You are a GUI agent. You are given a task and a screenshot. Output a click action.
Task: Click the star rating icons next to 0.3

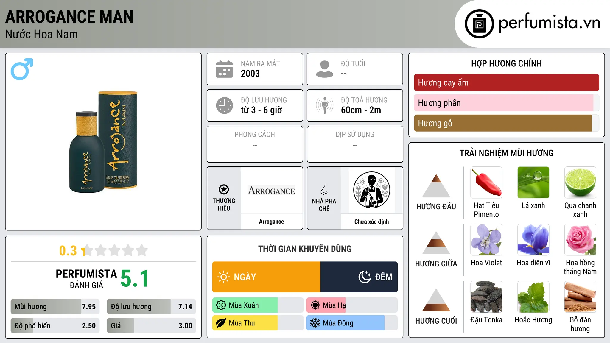(115, 250)
